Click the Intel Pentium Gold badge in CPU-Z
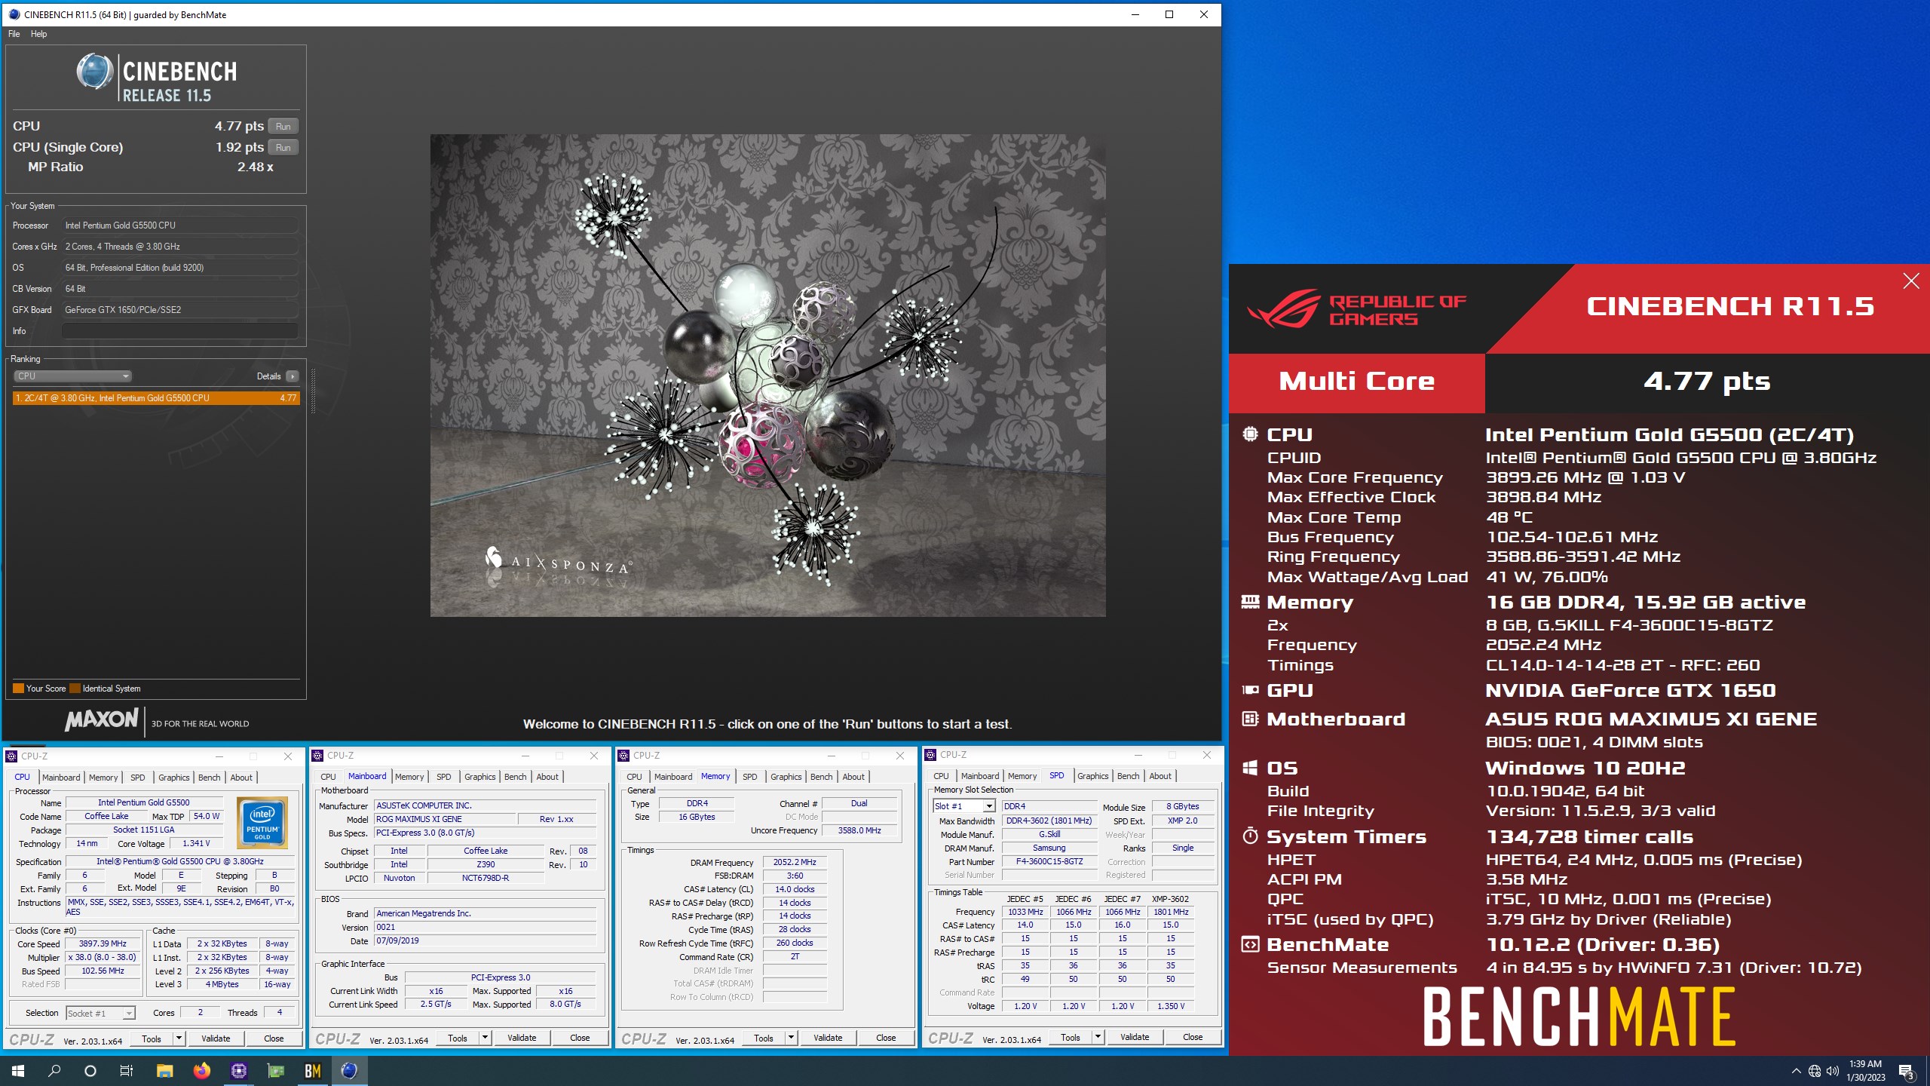 (x=262, y=823)
